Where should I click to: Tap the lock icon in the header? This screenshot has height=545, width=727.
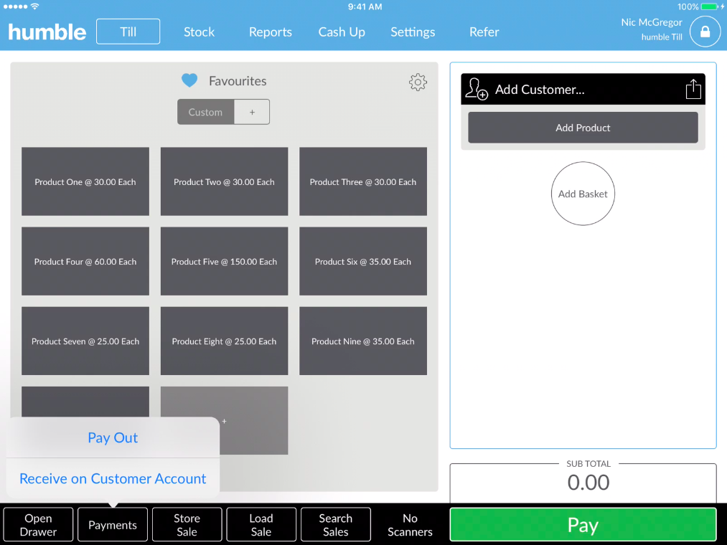point(705,32)
